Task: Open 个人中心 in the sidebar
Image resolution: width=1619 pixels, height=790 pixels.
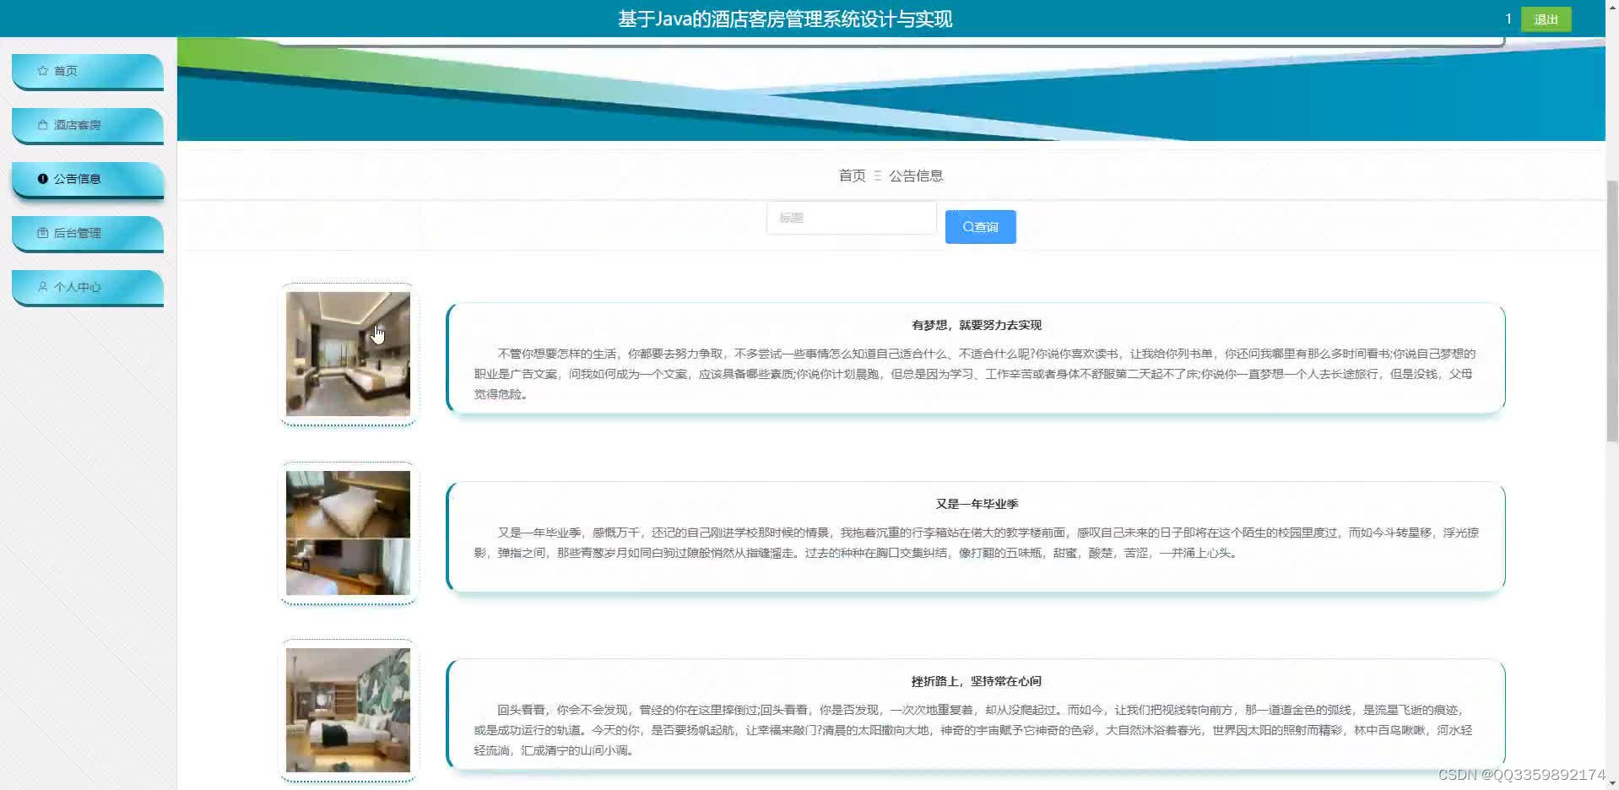Action: pos(88,287)
